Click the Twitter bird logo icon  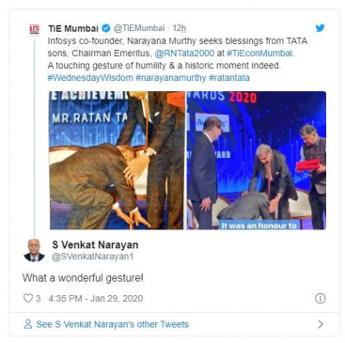click(320, 28)
